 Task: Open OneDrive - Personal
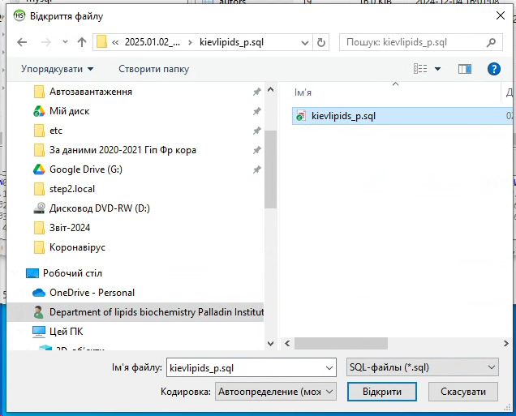pyautogui.click(x=92, y=293)
